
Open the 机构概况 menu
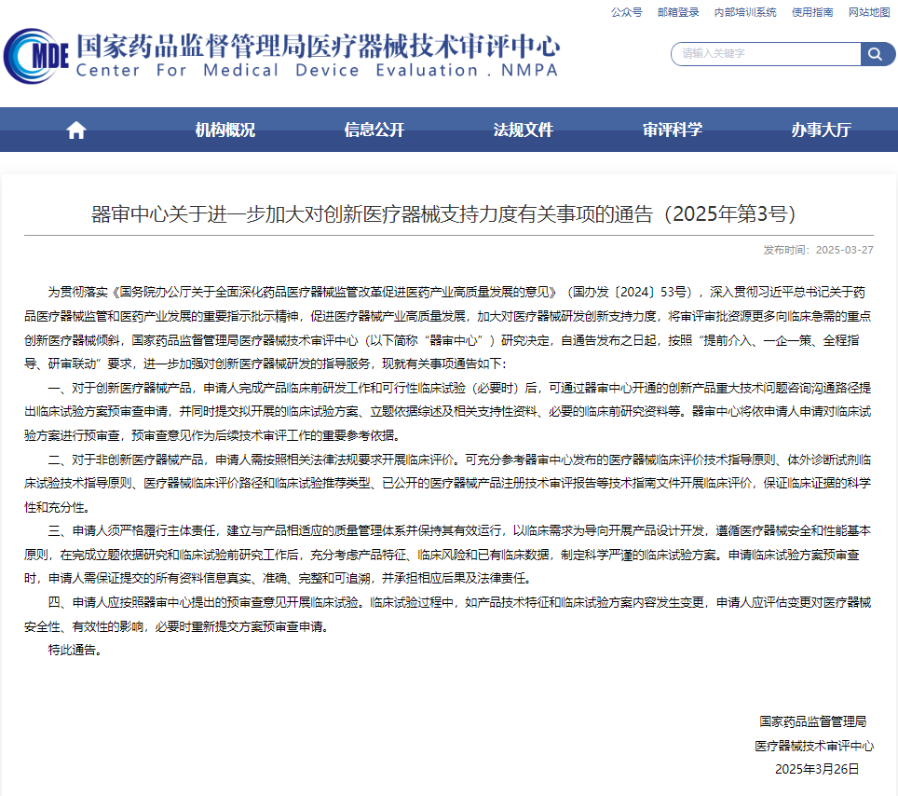[x=225, y=130]
